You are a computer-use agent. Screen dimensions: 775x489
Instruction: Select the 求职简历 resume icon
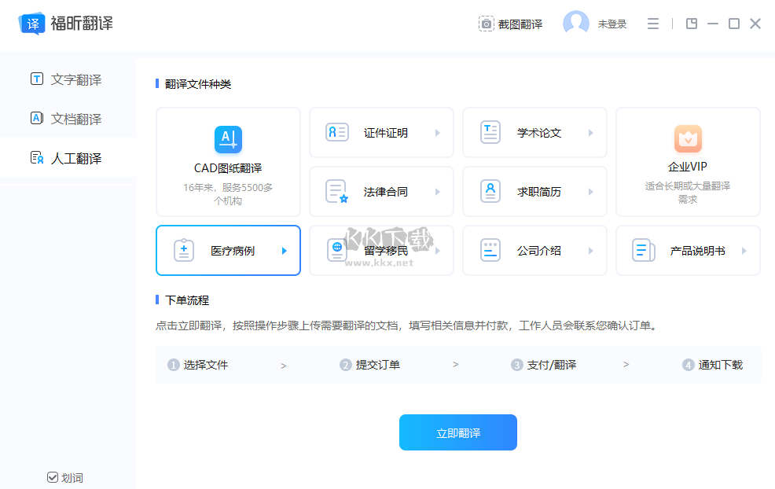coord(490,191)
